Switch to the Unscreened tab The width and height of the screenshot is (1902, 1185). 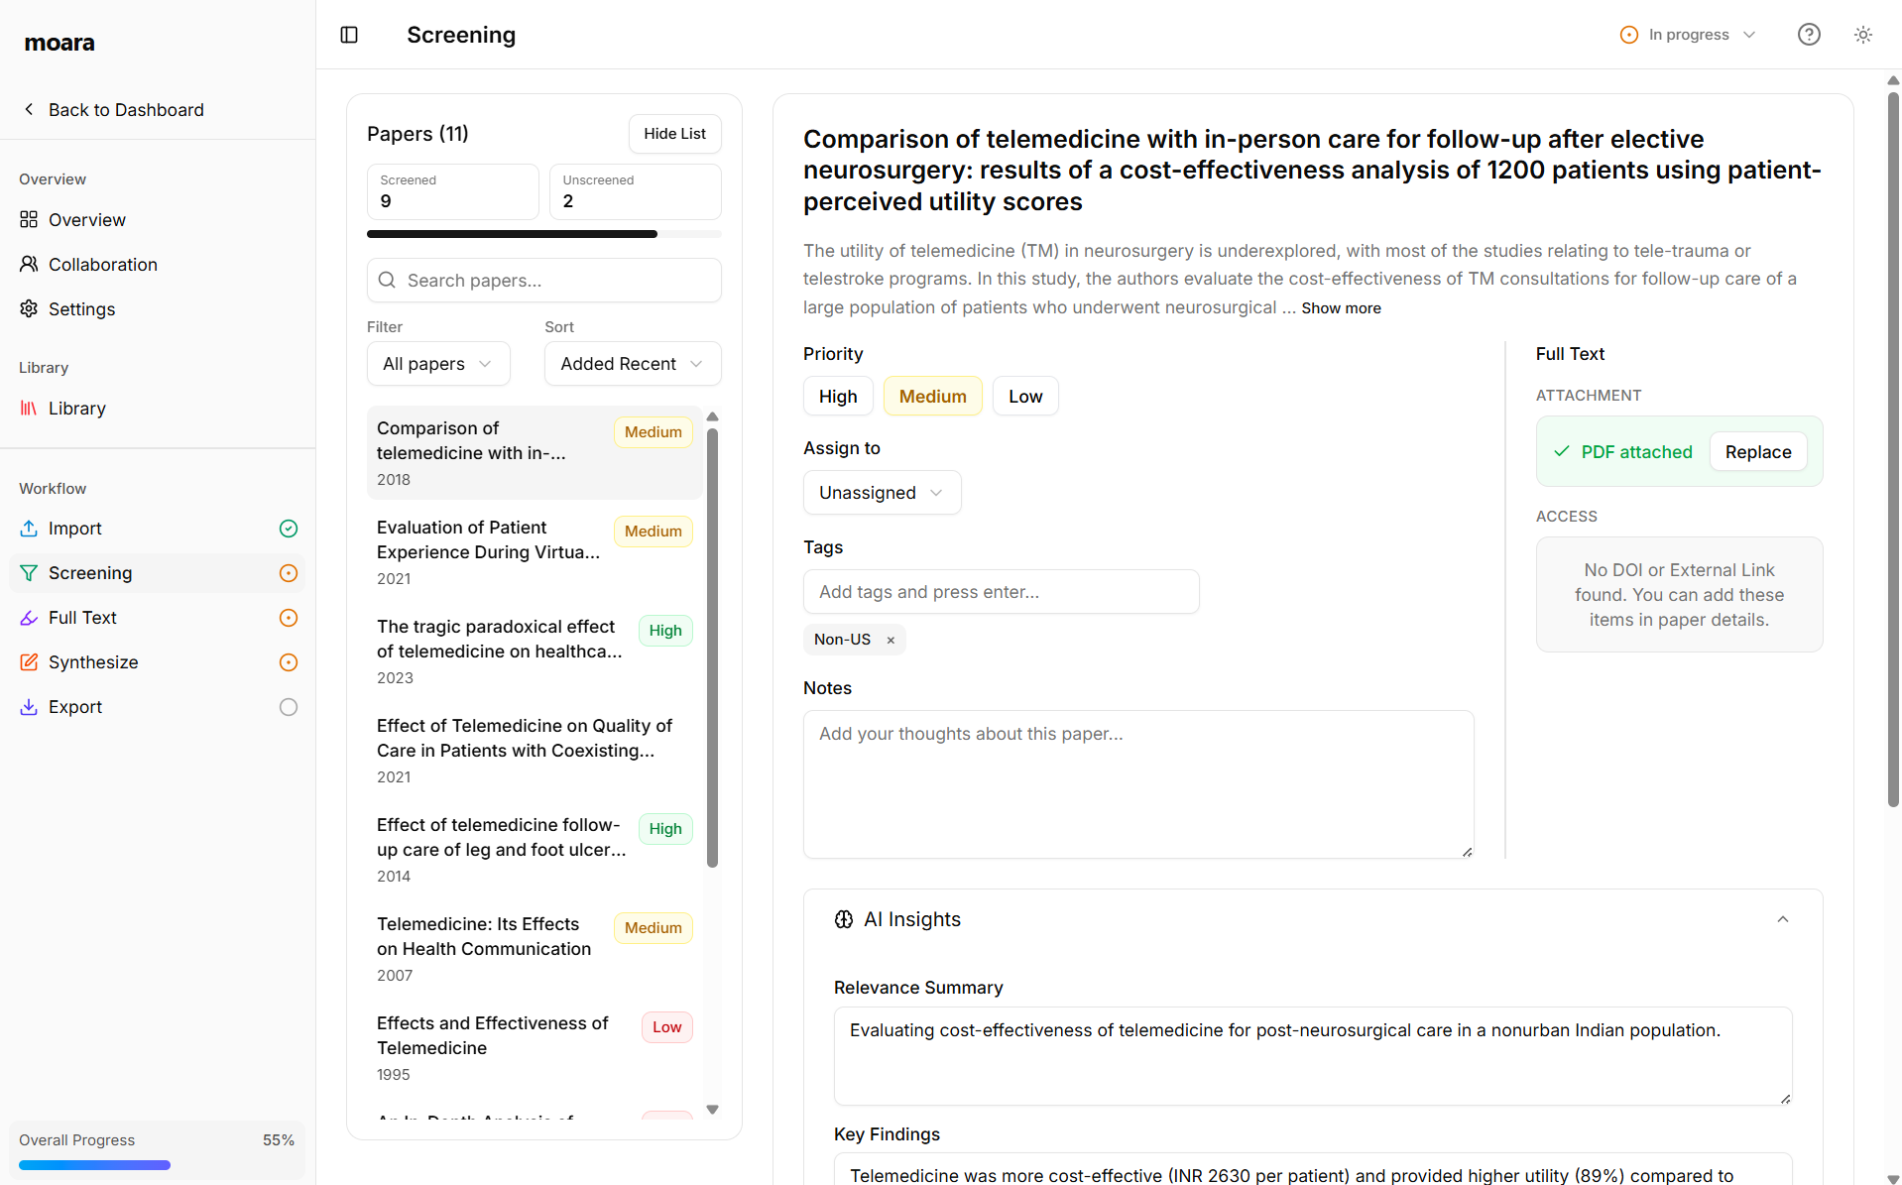[635, 191]
